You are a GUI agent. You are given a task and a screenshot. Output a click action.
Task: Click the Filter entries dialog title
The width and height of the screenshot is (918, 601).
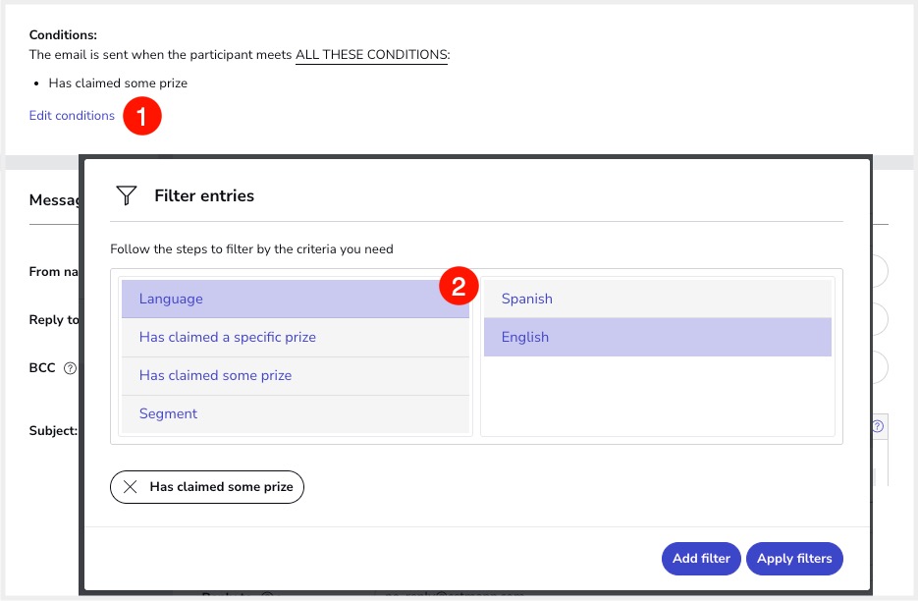pos(204,195)
